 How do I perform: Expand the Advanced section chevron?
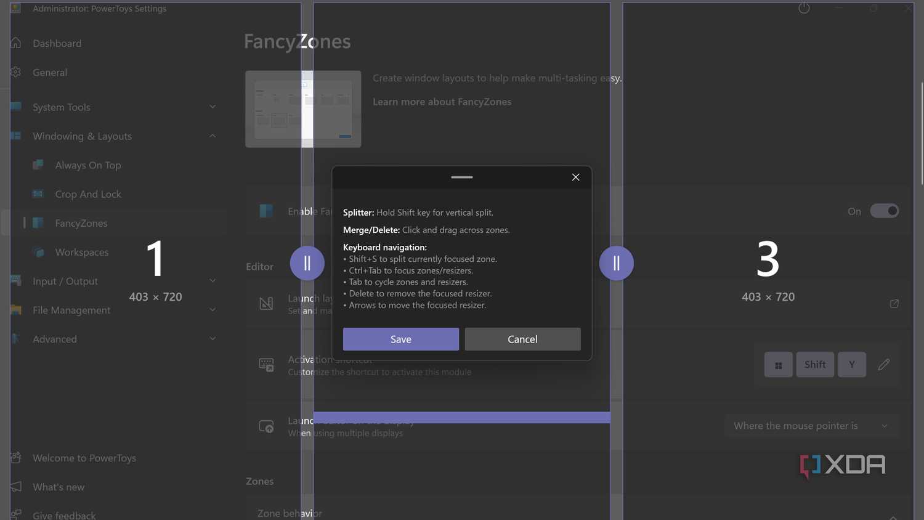[x=213, y=338]
